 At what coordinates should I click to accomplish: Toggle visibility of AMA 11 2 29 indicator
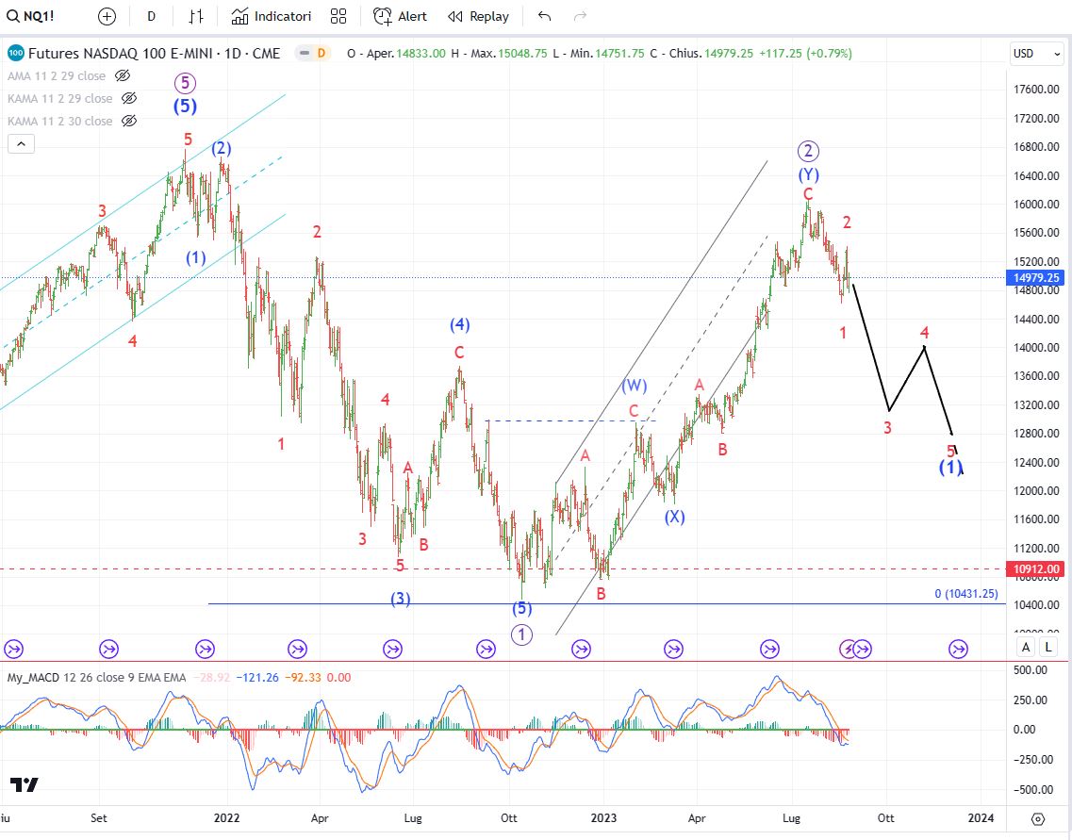(x=123, y=75)
